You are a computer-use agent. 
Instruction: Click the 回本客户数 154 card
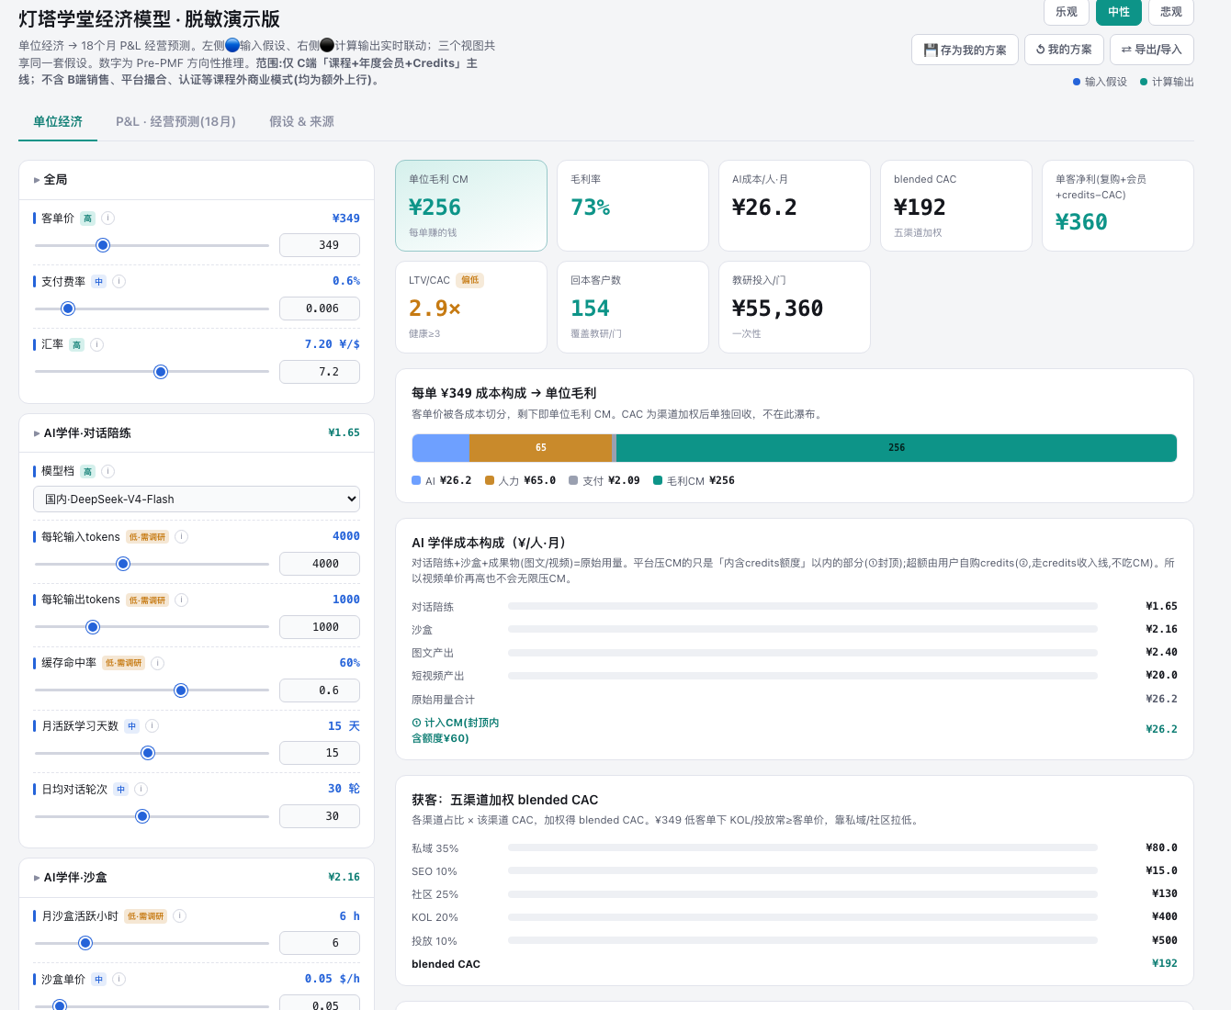tap(633, 307)
